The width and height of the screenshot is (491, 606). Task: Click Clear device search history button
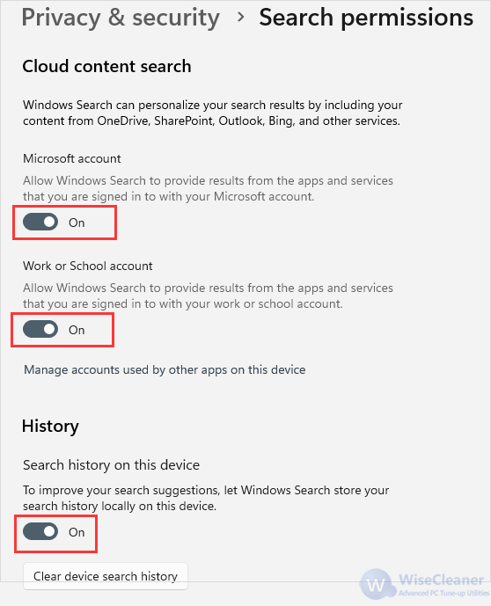click(106, 576)
